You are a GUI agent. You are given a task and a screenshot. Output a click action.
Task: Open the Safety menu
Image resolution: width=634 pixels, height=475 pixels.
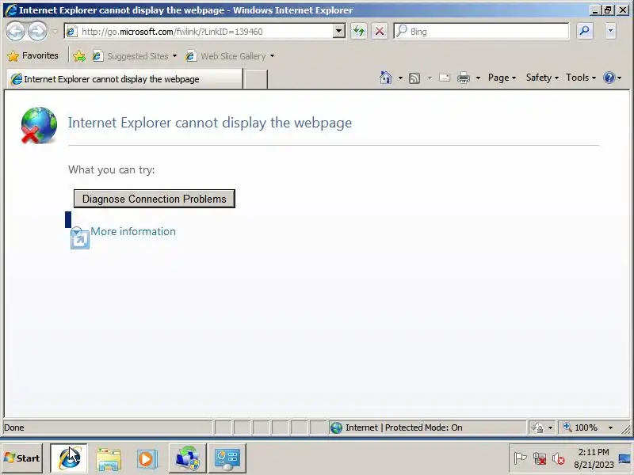point(542,78)
